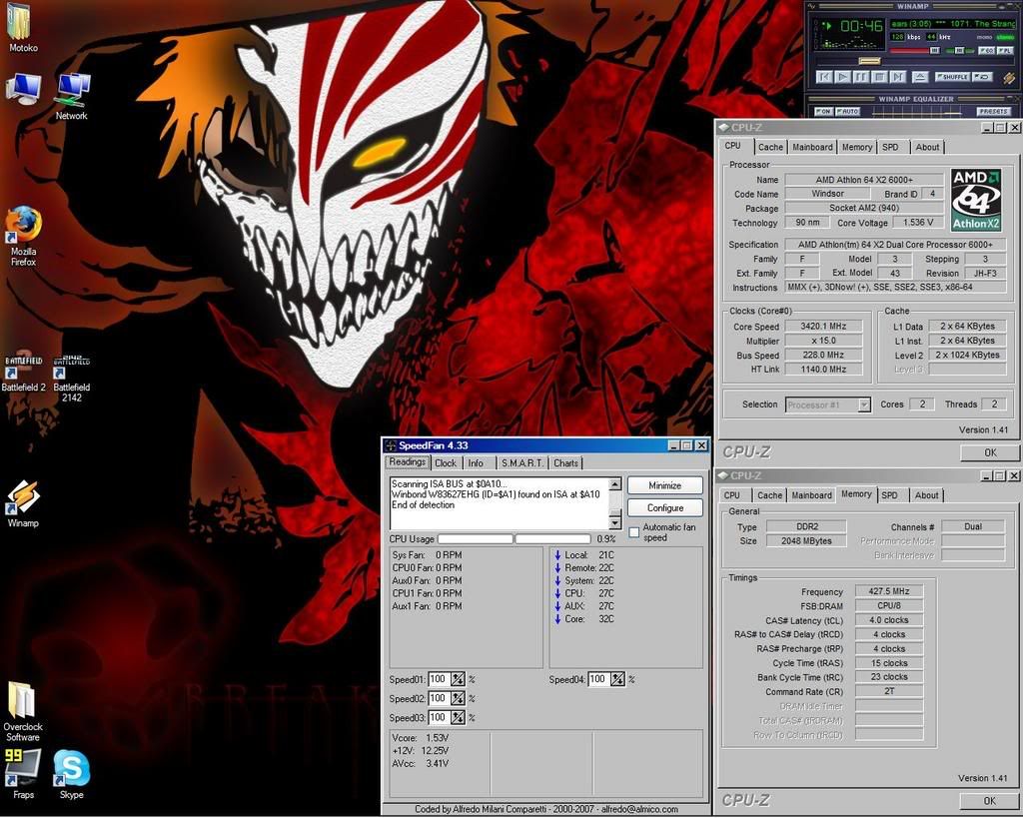Click SpeedFan's Configure button
Screen dimensions: 1023x818
[x=664, y=508]
